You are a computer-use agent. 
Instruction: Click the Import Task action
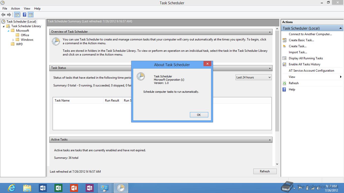click(x=298, y=52)
